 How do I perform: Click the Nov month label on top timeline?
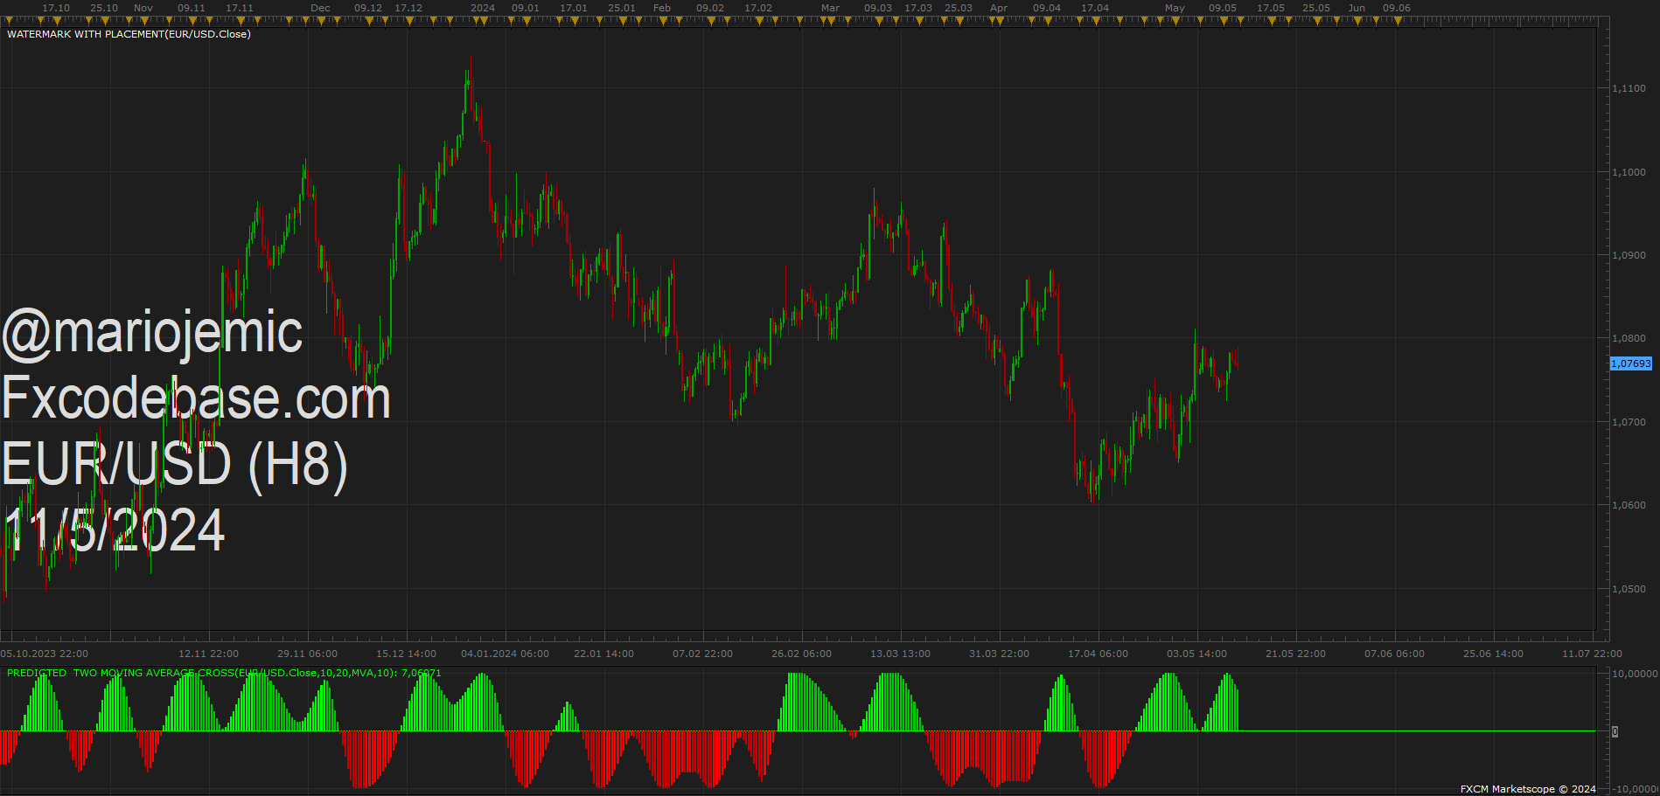click(x=143, y=8)
